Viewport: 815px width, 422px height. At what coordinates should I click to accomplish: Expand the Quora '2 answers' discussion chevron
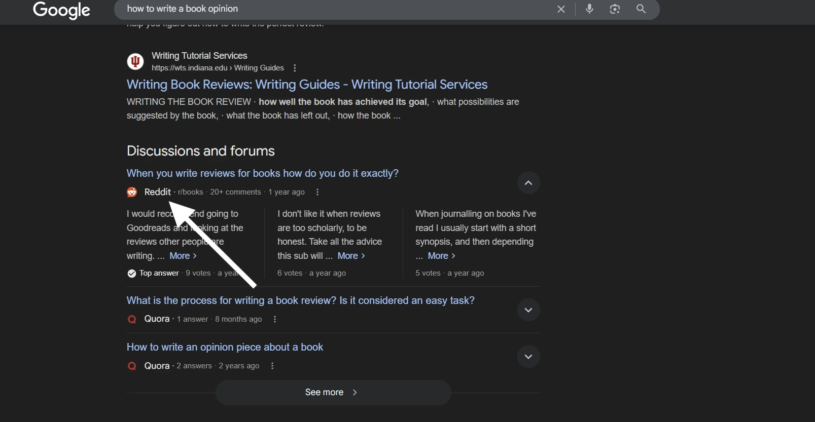[528, 357]
